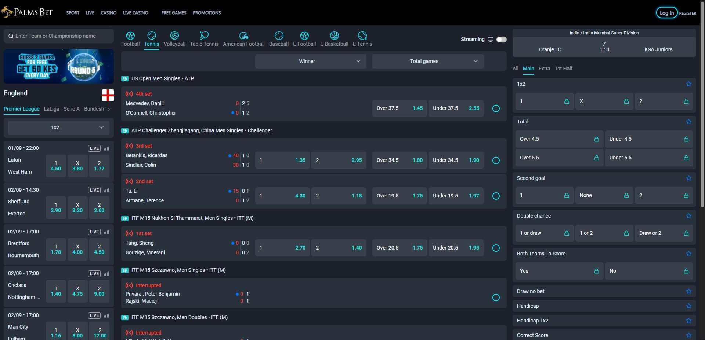Viewport: 705px width, 340px height.
Task: Favorite the 1x2 market using its star icon
Action: click(x=688, y=84)
